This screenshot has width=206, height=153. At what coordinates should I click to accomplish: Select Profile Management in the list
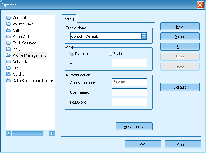coord(29,55)
